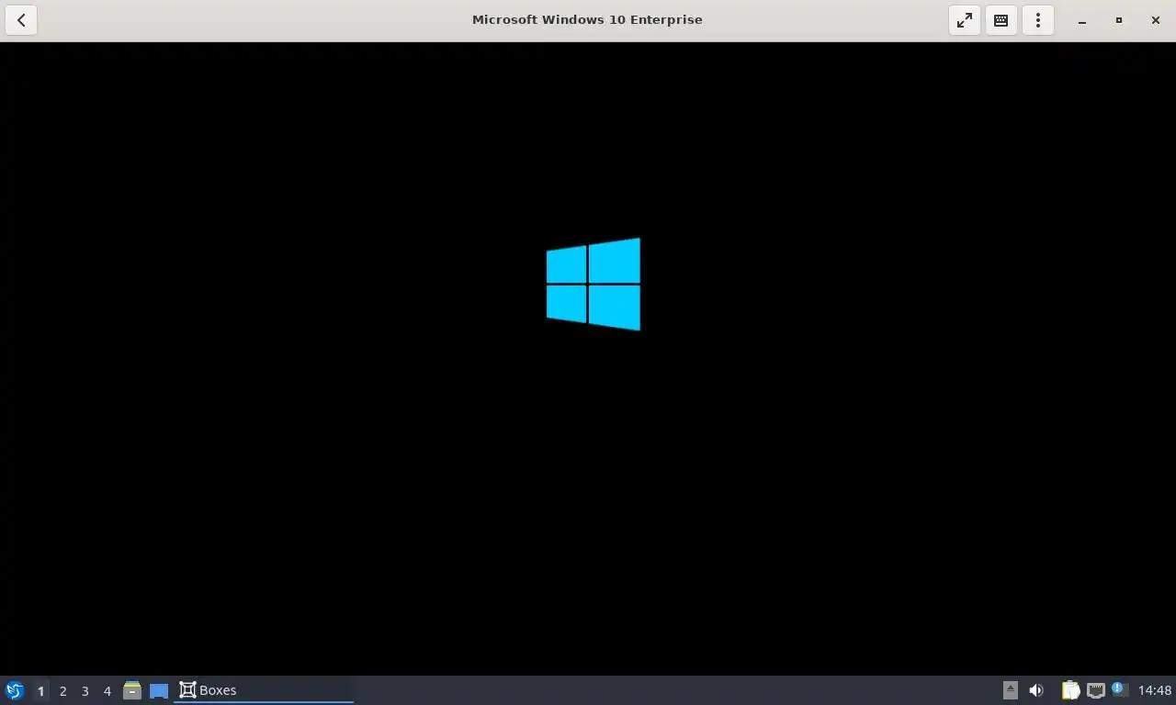This screenshot has width=1176, height=705.
Task: Open the three-dot actions menu
Action: click(1038, 20)
